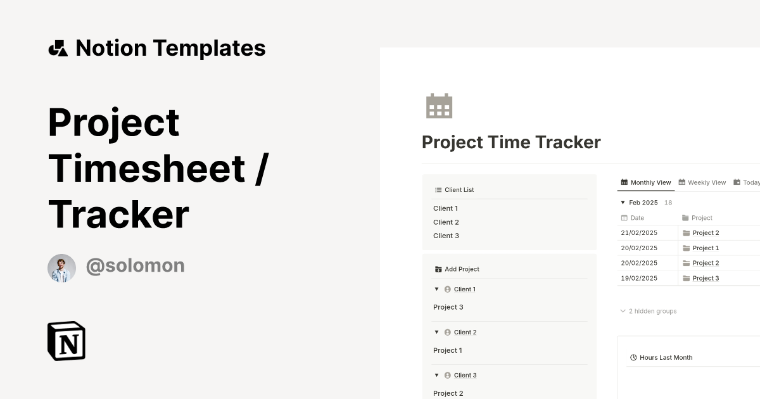
Task: Select Client 2 in the Client List
Action: point(445,222)
